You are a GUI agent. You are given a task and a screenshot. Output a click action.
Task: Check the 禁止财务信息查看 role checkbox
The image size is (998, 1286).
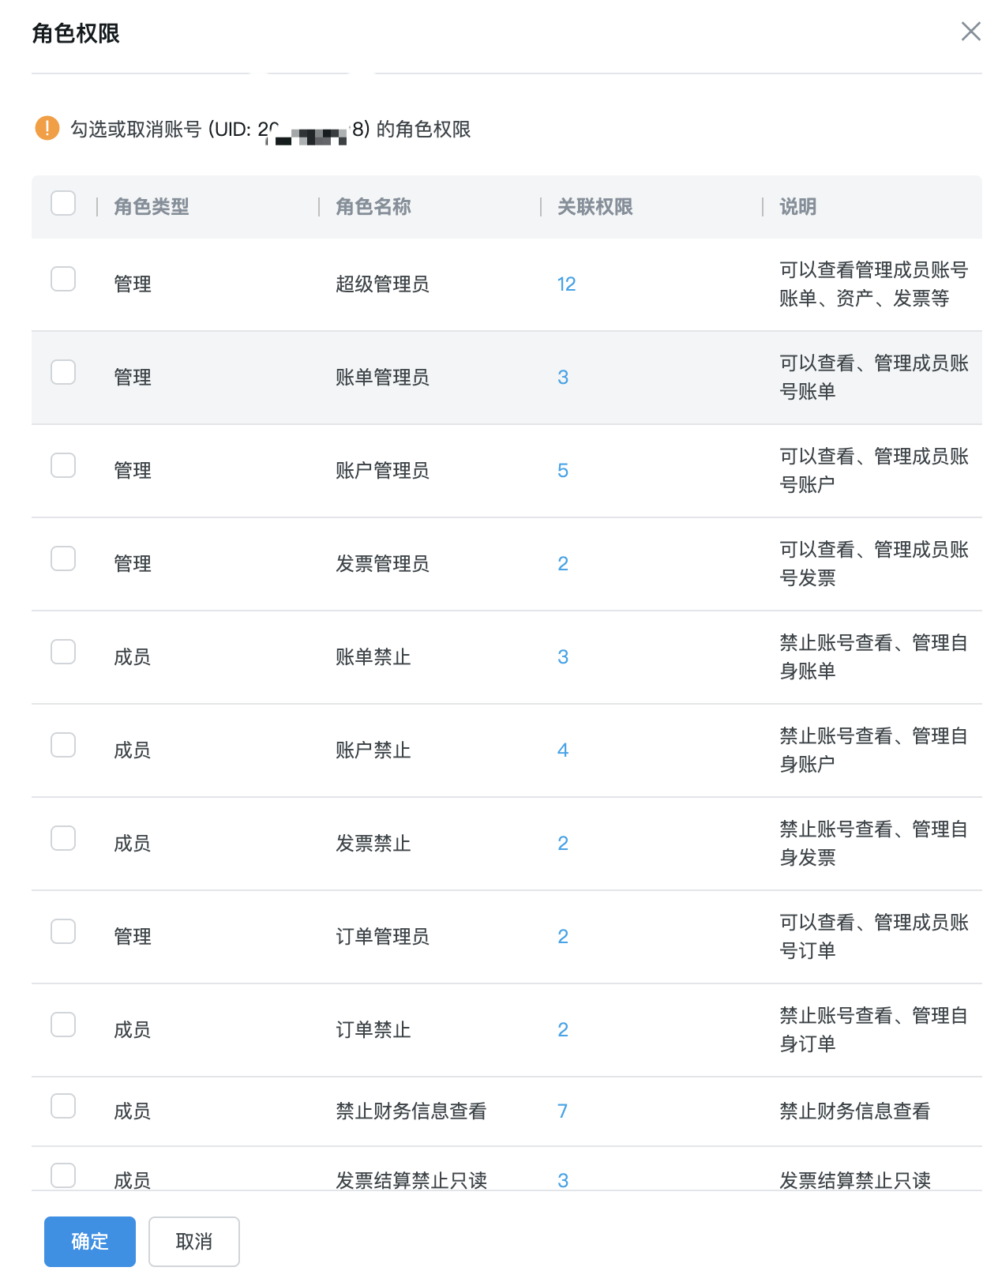(63, 1106)
